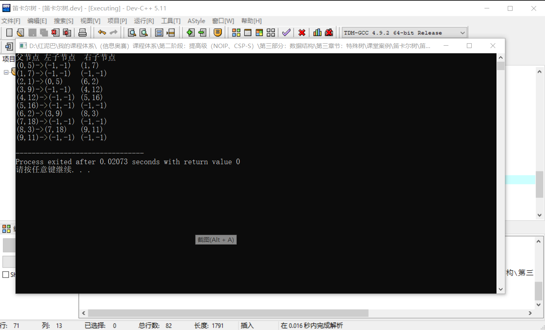Click the Go to function icon
Screen dimensions: 545x330
coord(159,33)
